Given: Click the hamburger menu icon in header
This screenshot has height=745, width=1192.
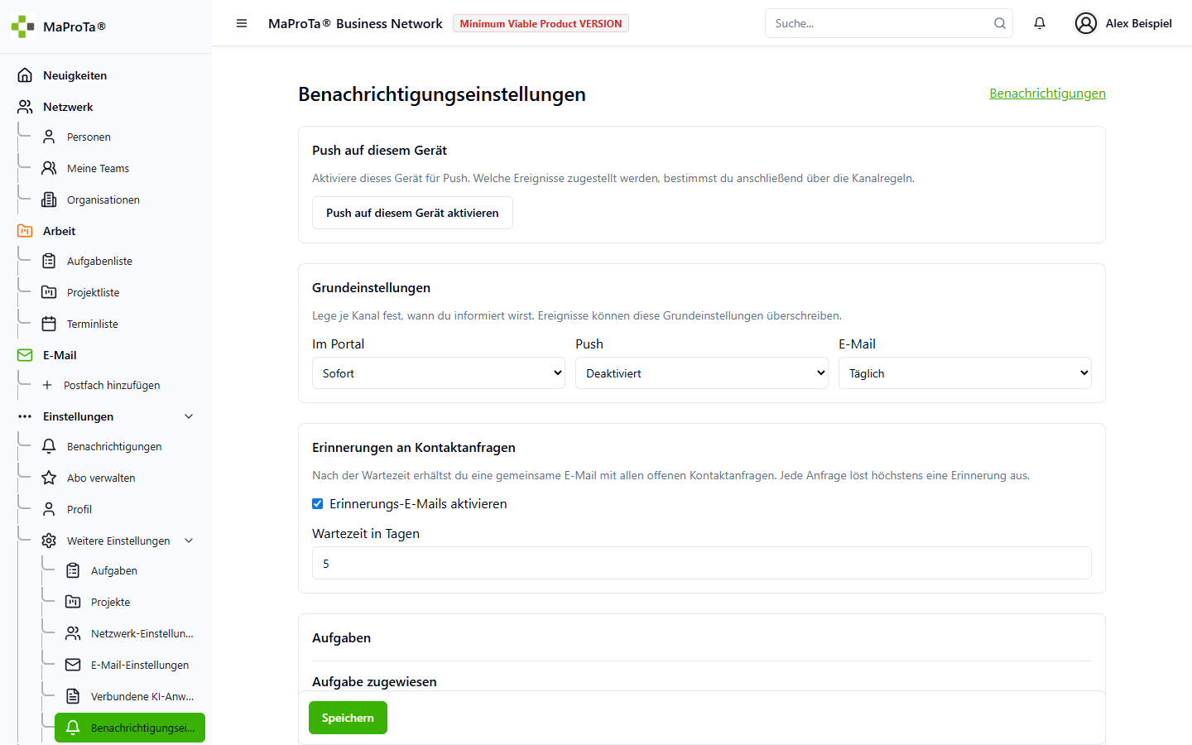Looking at the screenshot, I should point(242,23).
